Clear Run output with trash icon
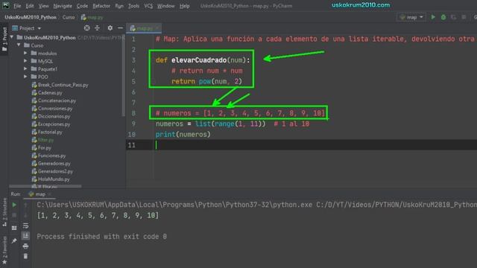Viewport: 477px width, 268px height. tap(25, 256)
